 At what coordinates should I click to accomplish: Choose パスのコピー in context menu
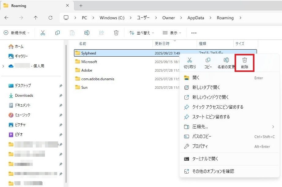coord(202,137)
